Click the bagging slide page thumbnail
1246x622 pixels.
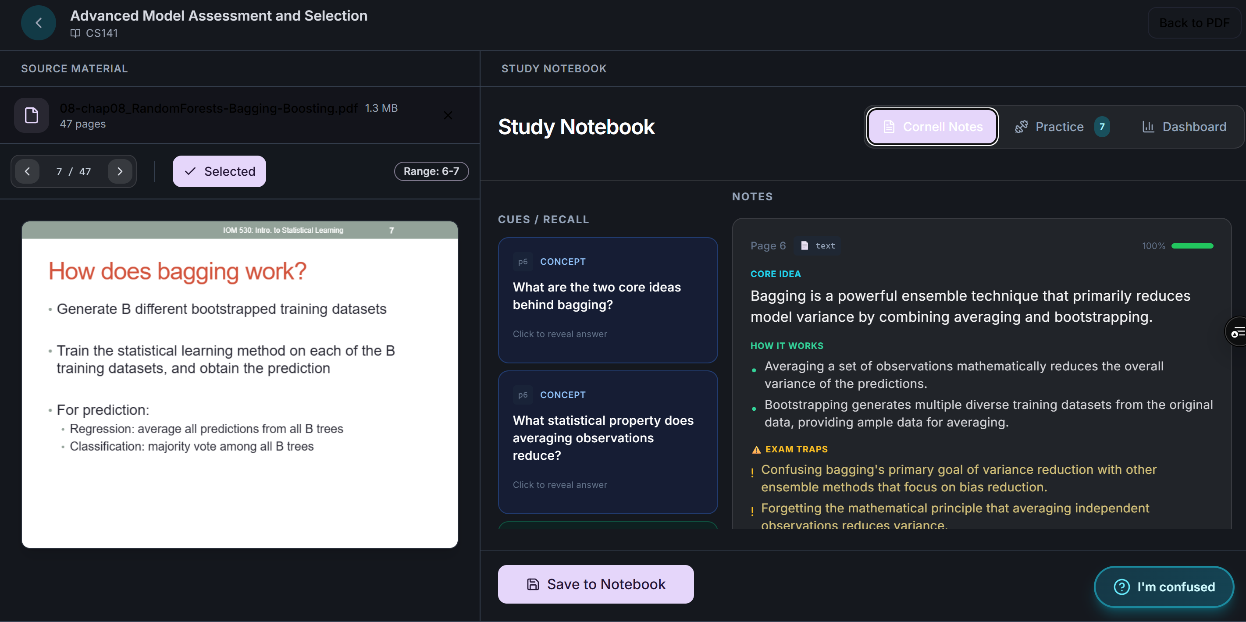(239, 384)
